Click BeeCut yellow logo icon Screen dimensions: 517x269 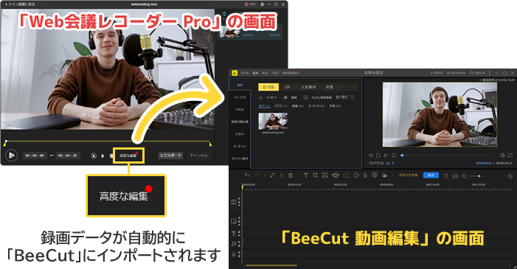click(x=235, y=73)
